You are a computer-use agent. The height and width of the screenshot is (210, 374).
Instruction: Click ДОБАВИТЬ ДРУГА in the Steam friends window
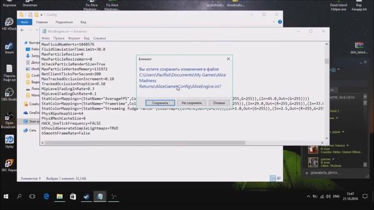click(x=322, y=173)
